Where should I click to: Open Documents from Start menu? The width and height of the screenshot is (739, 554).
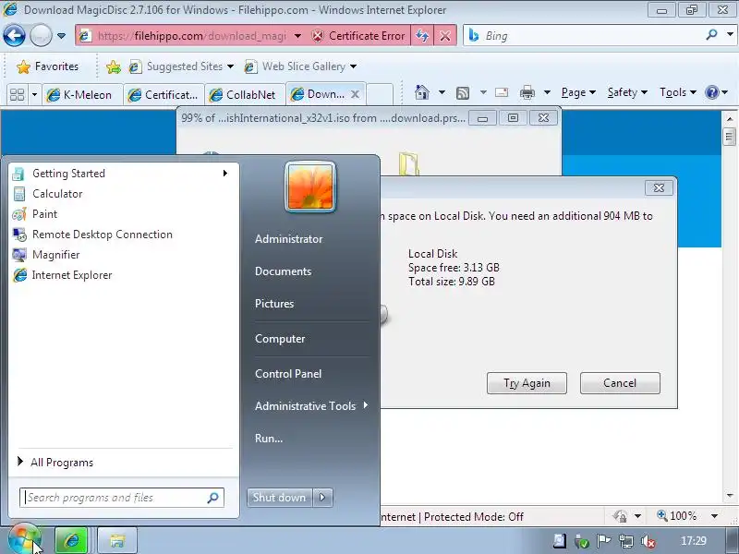[283, 271]
